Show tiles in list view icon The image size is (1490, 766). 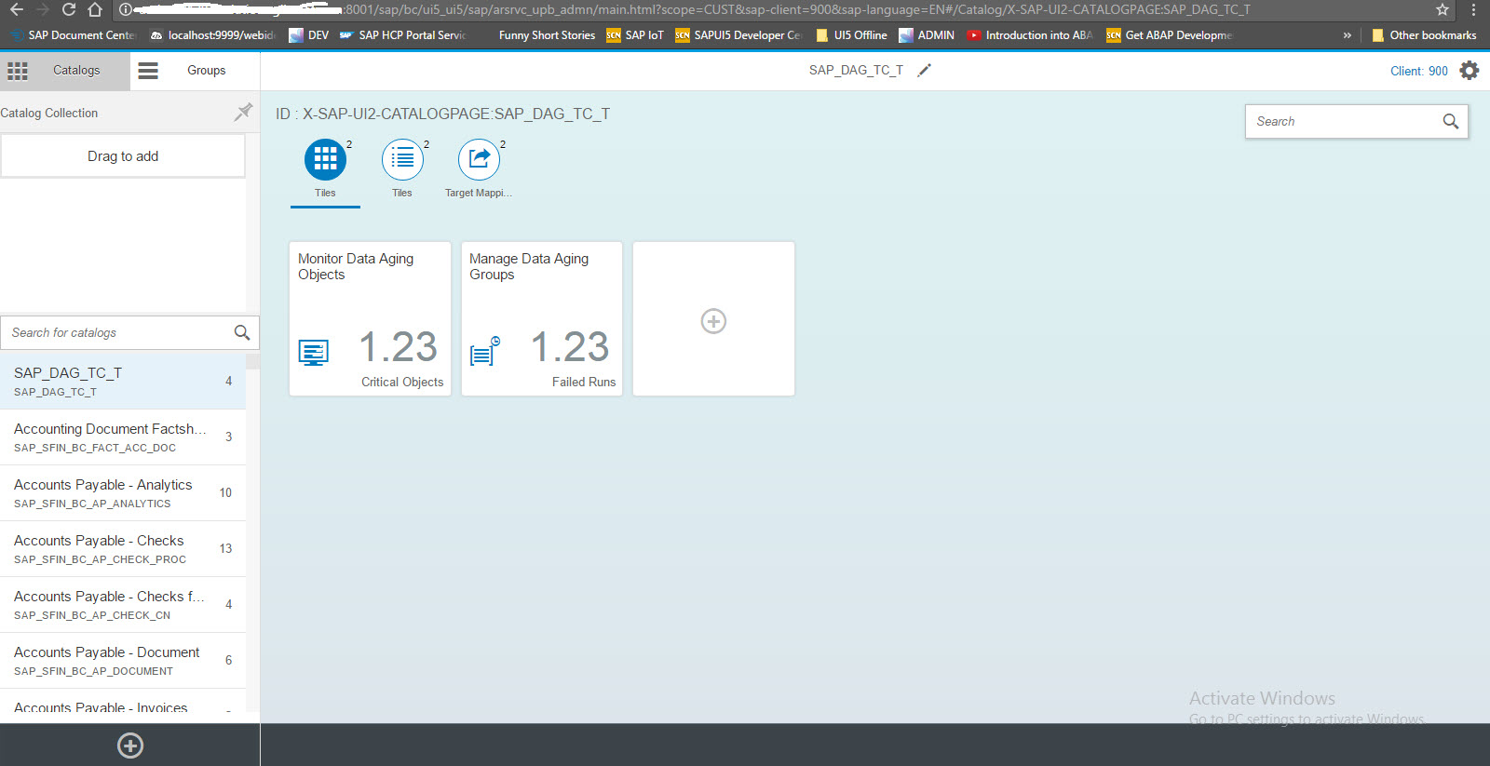coord(402,159)
